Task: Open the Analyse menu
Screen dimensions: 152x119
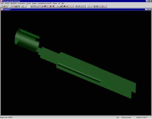Action: pyautogui.click(x=34, y=3)
